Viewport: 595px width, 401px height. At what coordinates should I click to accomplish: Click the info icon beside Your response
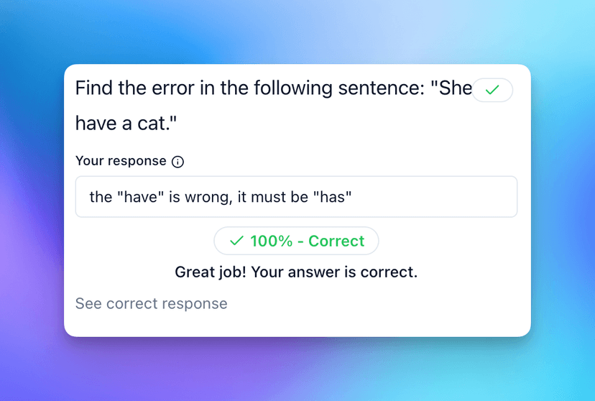click(178, 162)
